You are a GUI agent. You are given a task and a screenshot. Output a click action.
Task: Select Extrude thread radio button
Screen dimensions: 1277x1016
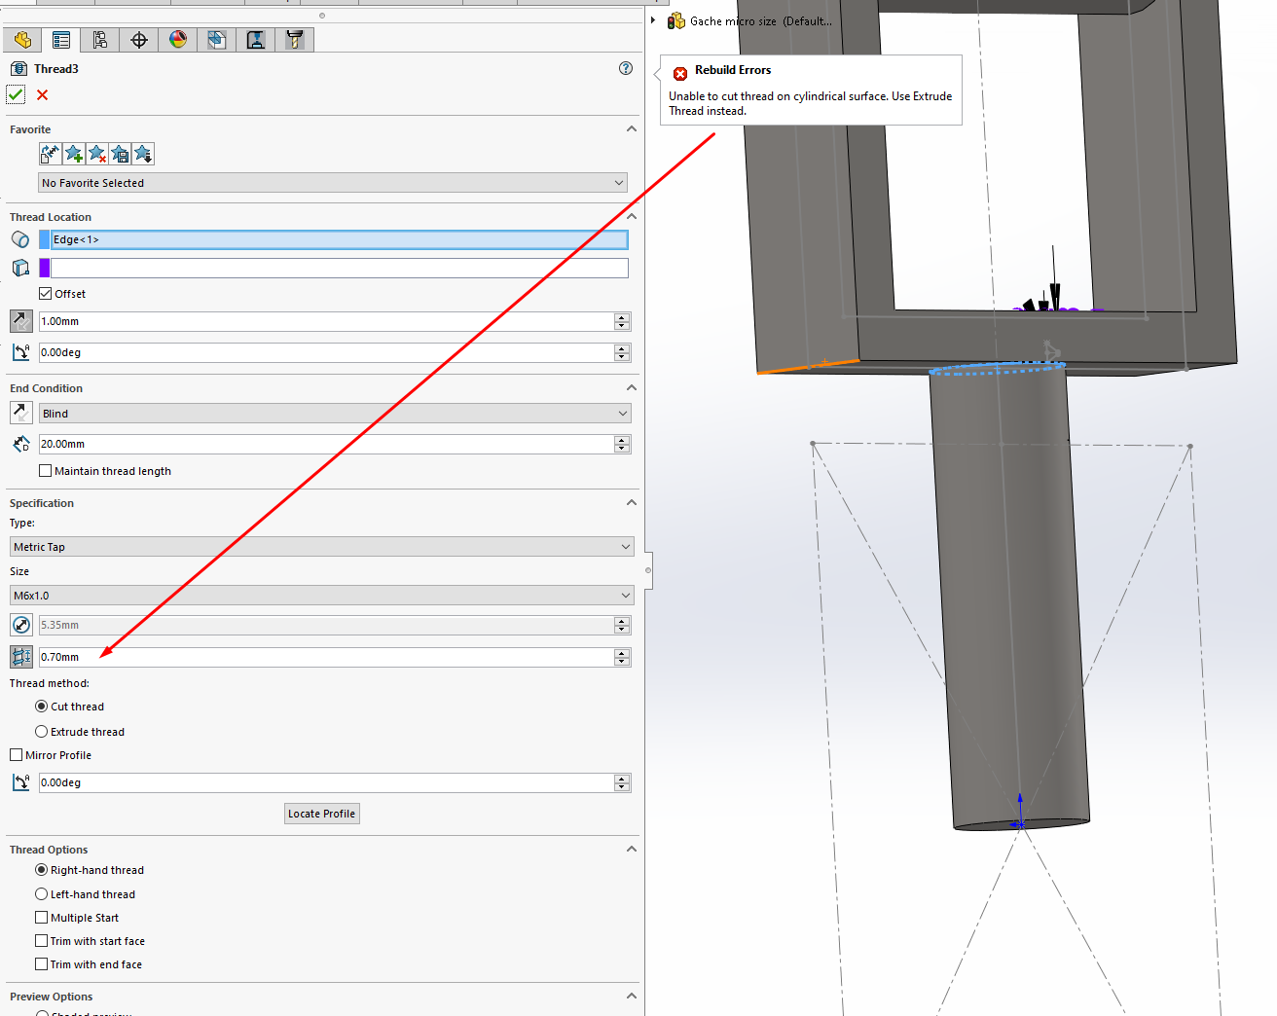coord(41,732)
